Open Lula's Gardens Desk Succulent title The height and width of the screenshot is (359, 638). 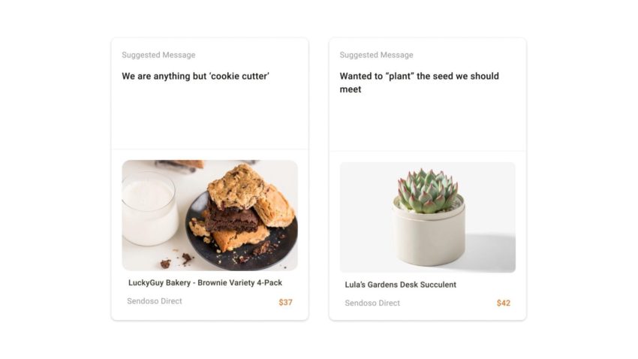(400, 285)
